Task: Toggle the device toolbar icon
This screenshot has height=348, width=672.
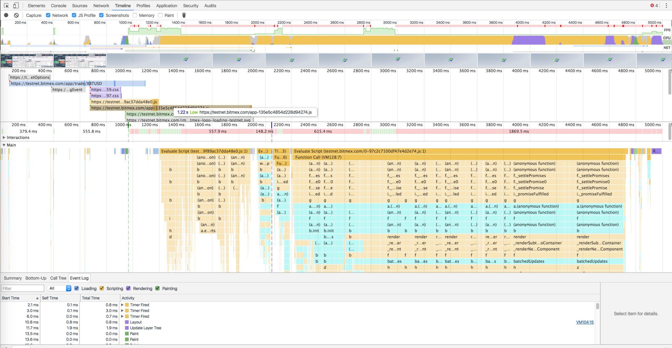Action: click(x=16, y=6)
